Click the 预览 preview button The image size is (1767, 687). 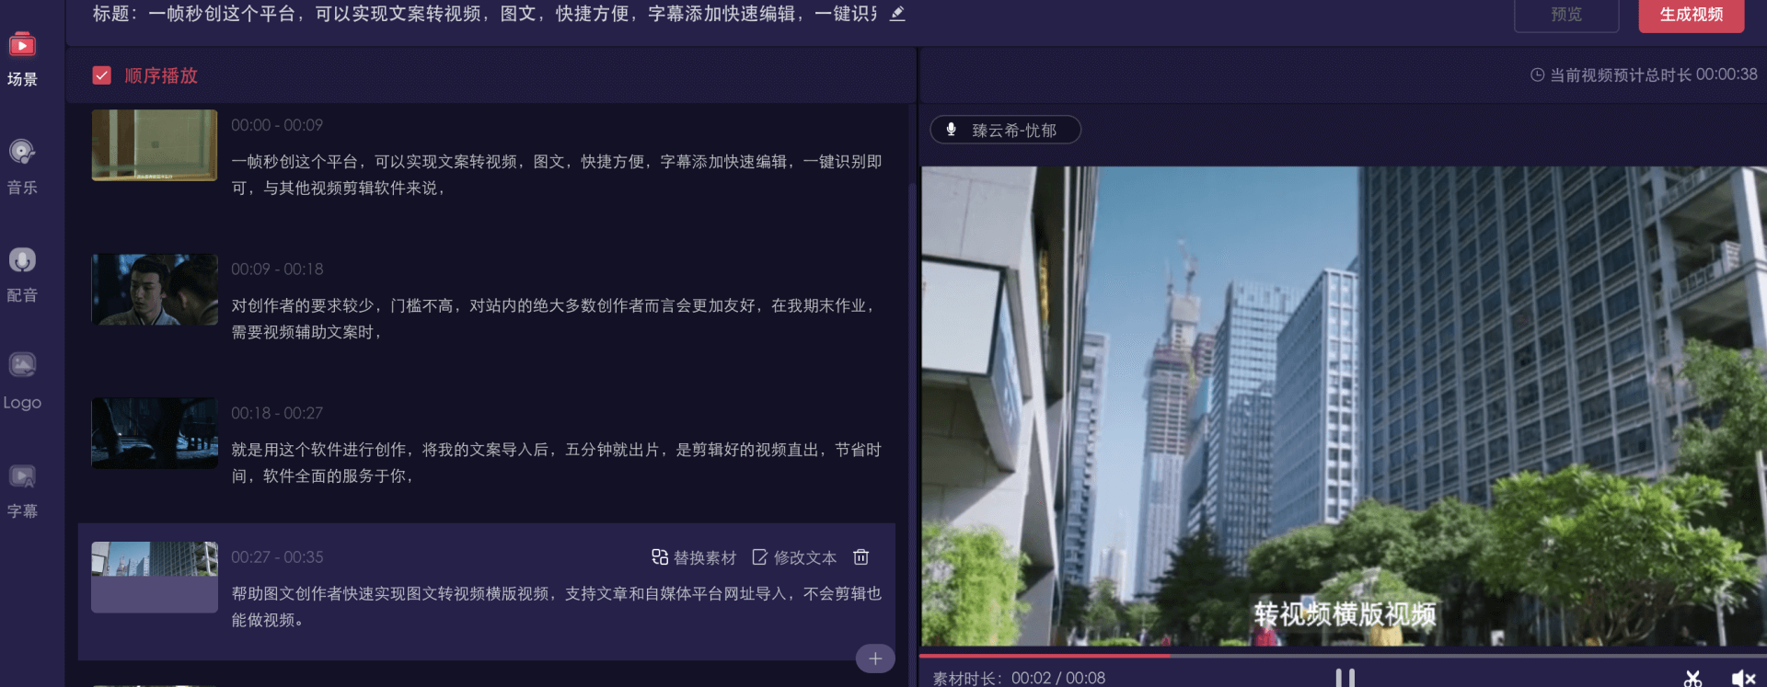coord(1566,15)
